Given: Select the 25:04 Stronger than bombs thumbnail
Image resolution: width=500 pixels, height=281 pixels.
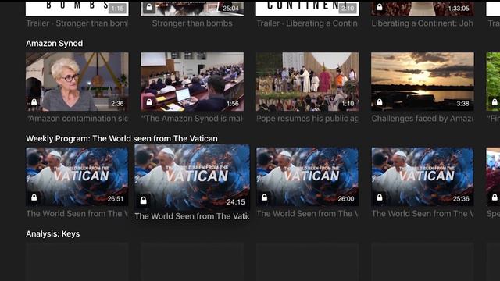Looking at the screenshot, I should tap(192, 8).
